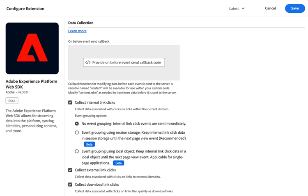This screenshot has height=196, width=308.
Task: Open the Latest version dropdown
Action: pos(237,9)
